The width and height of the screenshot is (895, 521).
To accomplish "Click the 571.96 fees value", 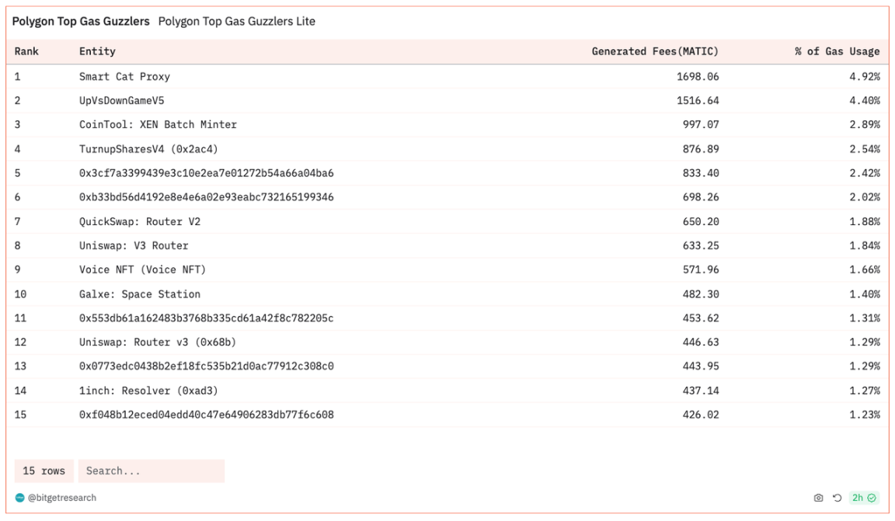I will click(701, 269).
